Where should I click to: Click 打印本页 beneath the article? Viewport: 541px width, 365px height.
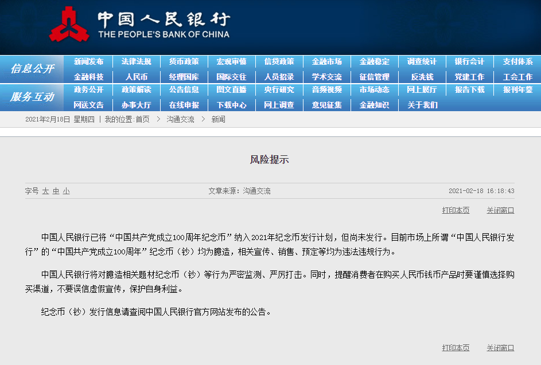(456, 348)
